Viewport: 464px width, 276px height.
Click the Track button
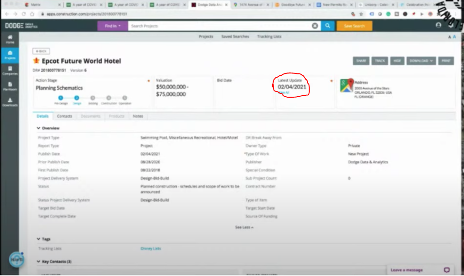pos(380,61)
